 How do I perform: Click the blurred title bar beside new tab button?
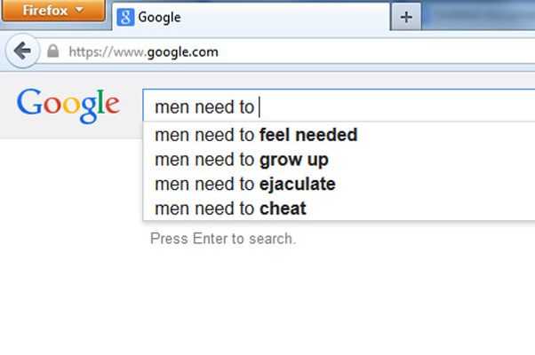click(478, 15)
